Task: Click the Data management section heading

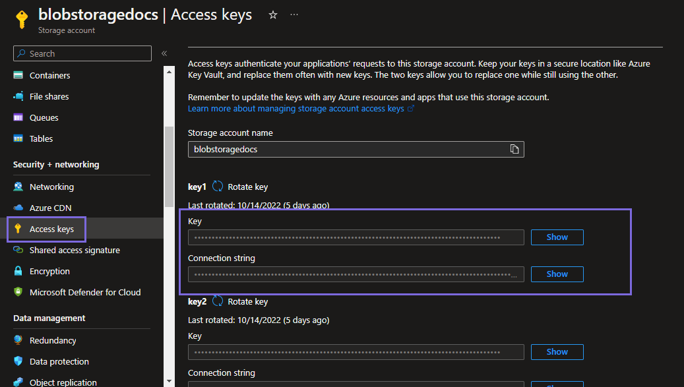Action: pos(49,318)
